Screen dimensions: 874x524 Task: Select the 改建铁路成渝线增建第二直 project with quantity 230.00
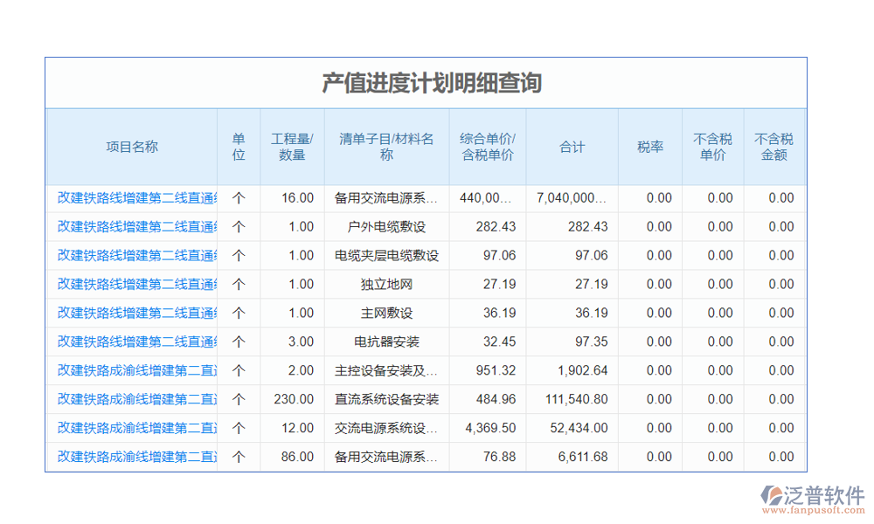tap(133, 399)
